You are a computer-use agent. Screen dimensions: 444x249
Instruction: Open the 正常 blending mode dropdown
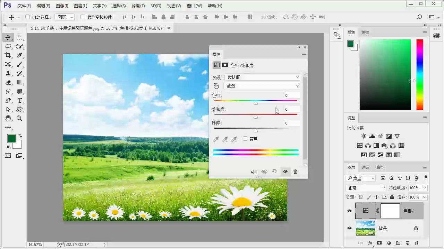pos(365,188)
